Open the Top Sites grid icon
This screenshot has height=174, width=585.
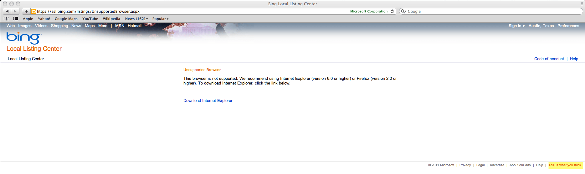(x=16, y=19)
